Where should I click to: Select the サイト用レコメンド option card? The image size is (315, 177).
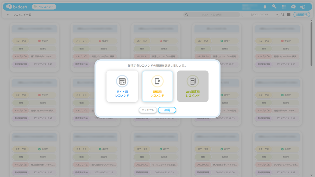pyautogui.click(x=122, y=86)
